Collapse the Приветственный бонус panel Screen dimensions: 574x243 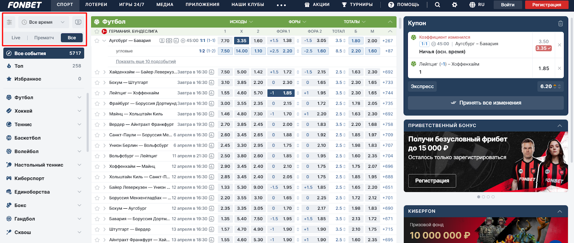[560, 125]
